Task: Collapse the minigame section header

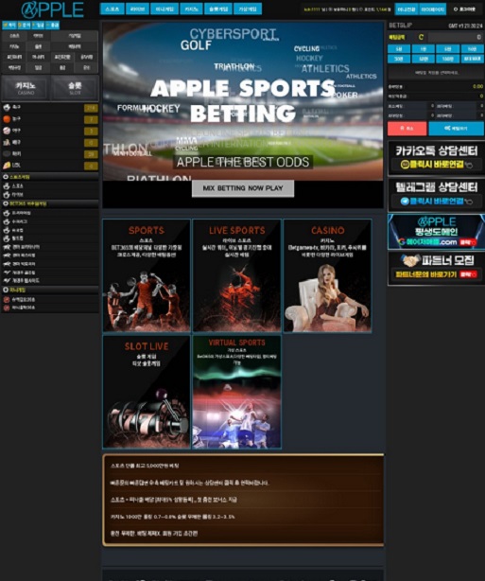Action: 50,290
